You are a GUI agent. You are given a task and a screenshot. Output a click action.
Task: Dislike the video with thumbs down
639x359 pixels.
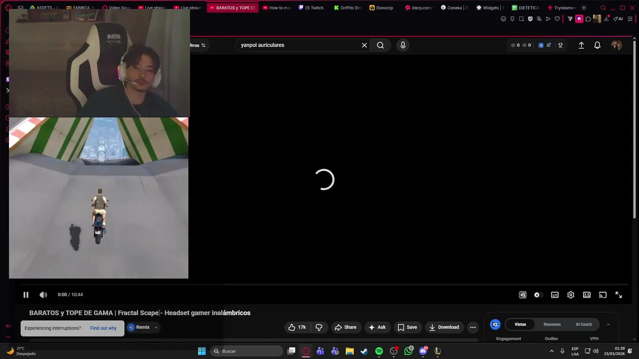tap(319, 327)
